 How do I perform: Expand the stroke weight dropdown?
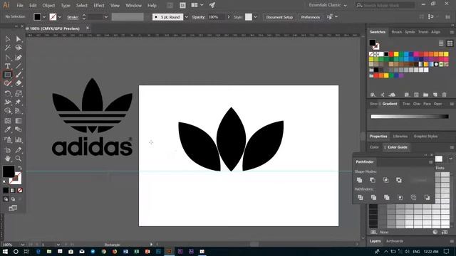[x=106, y=17]
